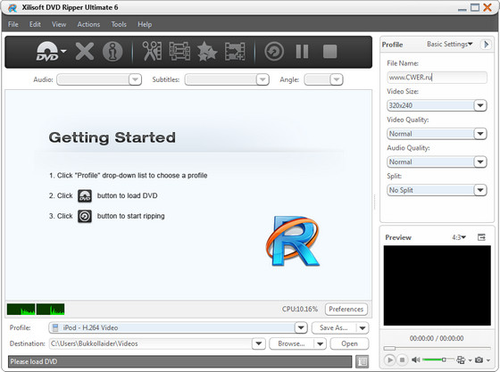Click the preview volume slider
This screenshot has height=372, width=500.
[438, 360]
